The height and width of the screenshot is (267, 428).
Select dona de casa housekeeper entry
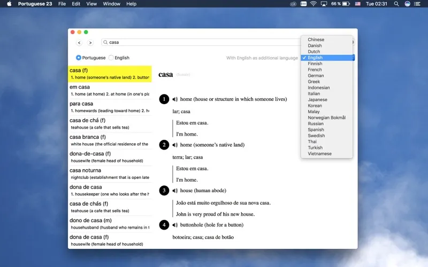pos(110,191)
